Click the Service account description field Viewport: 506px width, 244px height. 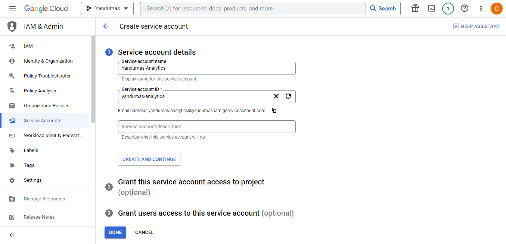click(x=207, y=127)
